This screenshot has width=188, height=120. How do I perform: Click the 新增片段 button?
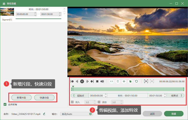pyautogui.click(x=21, y=98)
